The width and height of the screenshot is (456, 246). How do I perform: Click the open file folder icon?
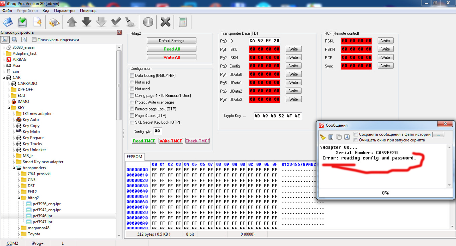[8, 22]
